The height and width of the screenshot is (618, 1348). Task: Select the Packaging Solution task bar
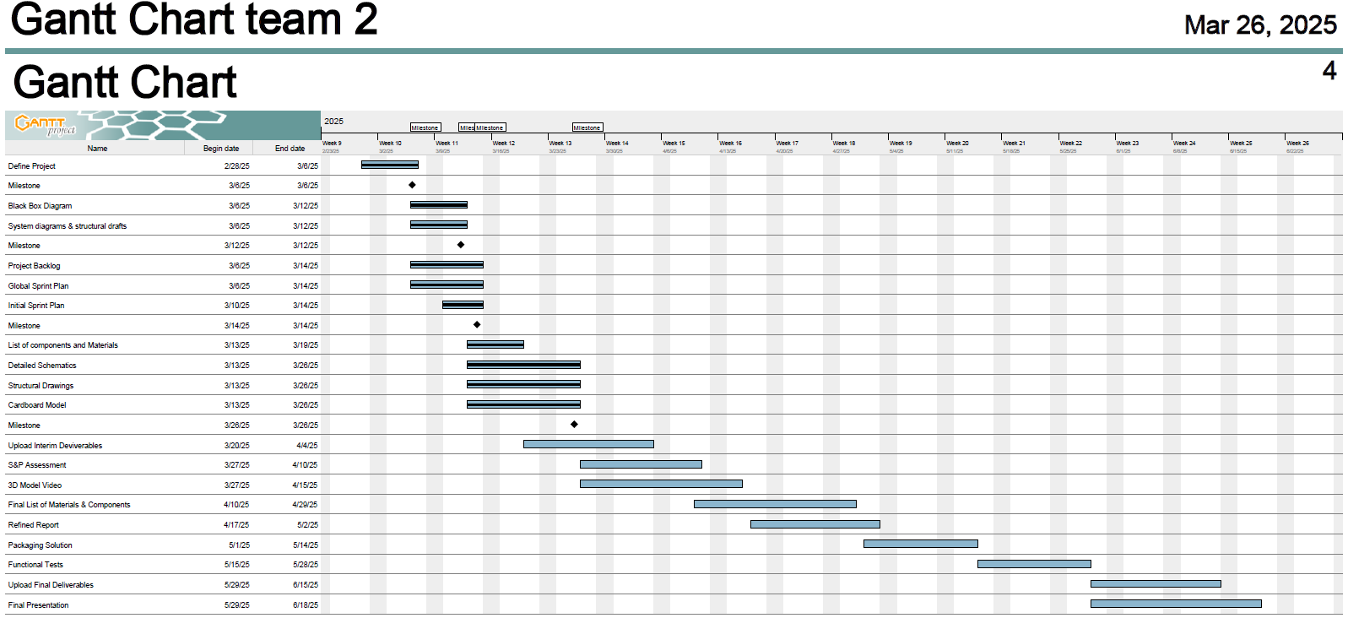click(920, 544)
